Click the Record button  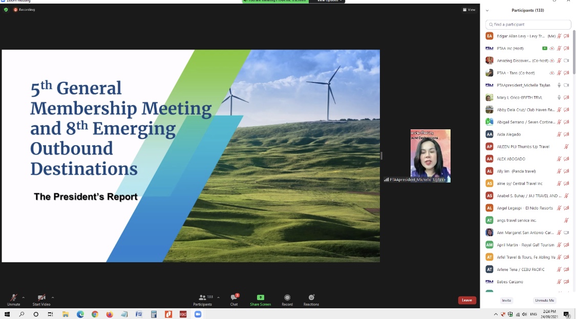click(287, 300)
